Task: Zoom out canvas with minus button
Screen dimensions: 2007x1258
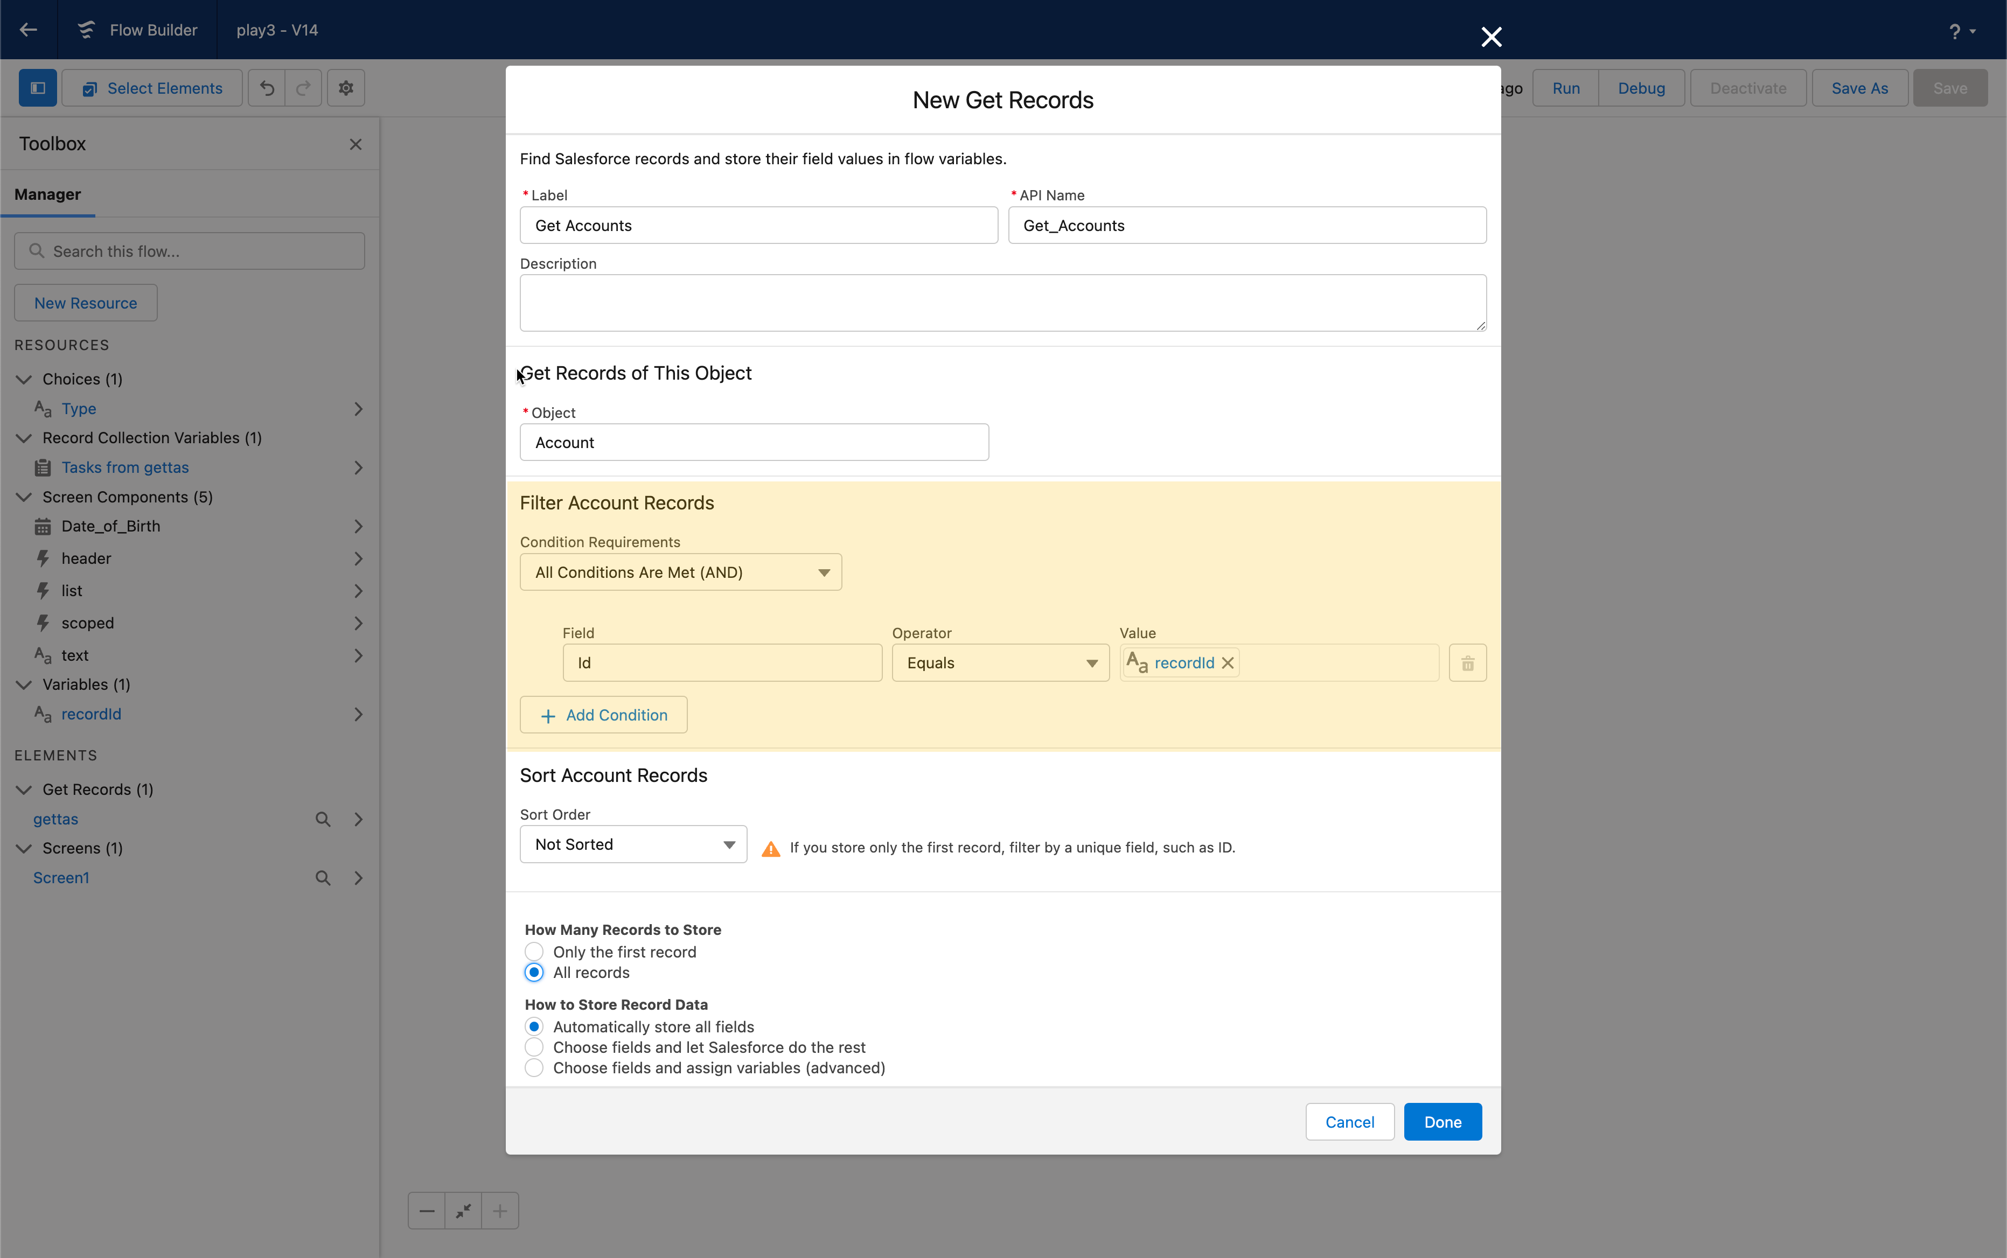Action: pos(427,1211)
